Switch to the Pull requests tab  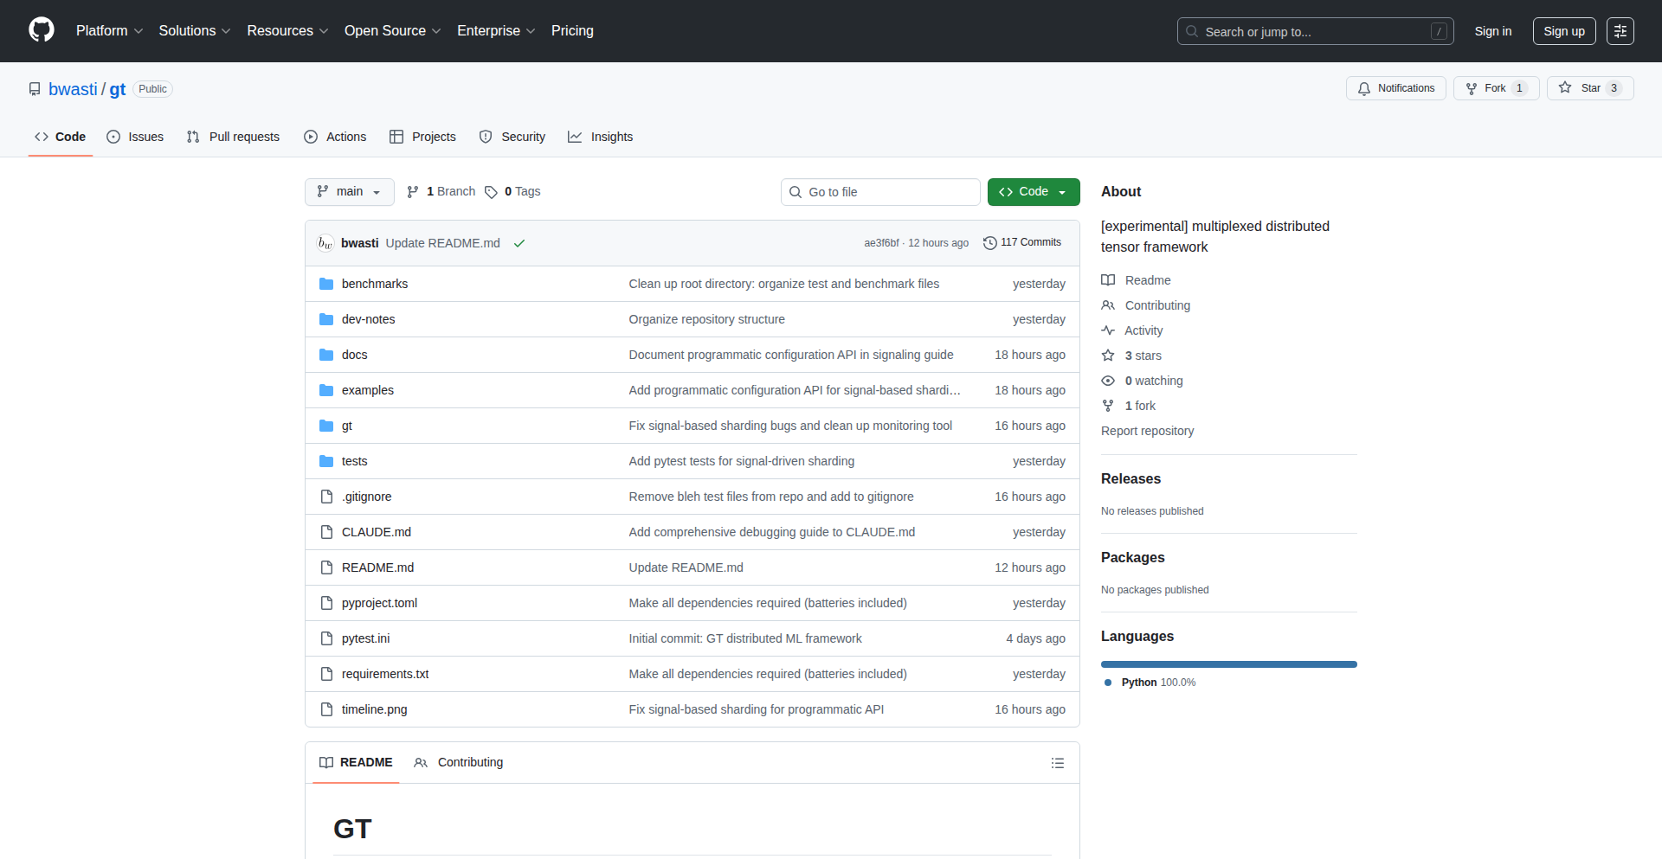(234, 137)
